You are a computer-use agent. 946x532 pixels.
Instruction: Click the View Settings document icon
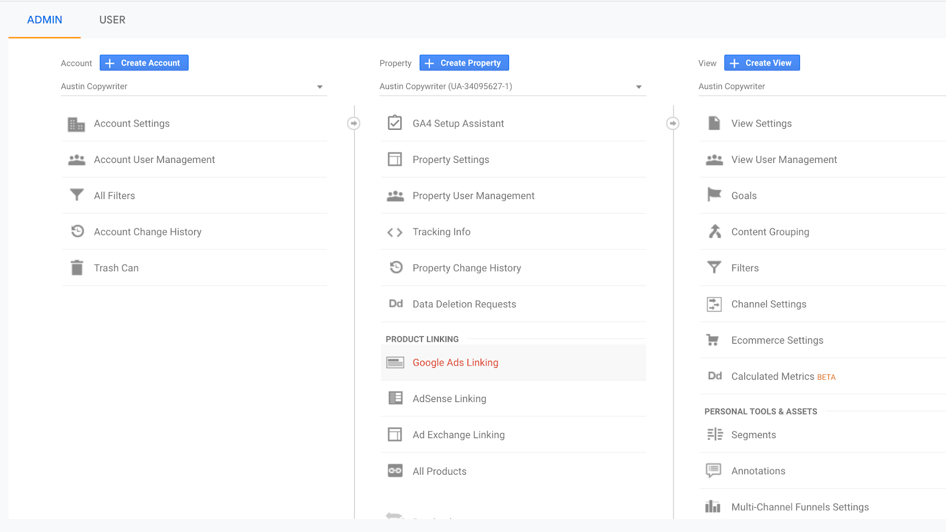pos(714,123)
